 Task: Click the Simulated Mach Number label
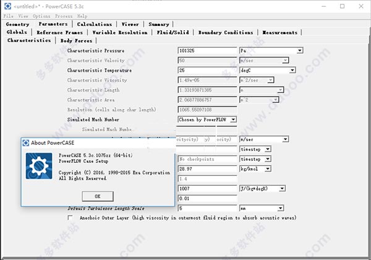(x=93, y=119)
